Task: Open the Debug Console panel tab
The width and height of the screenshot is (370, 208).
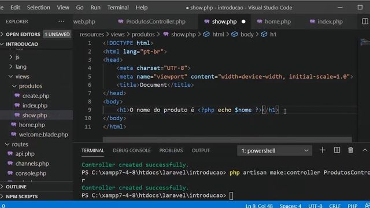Action: [x=132, y=150]
